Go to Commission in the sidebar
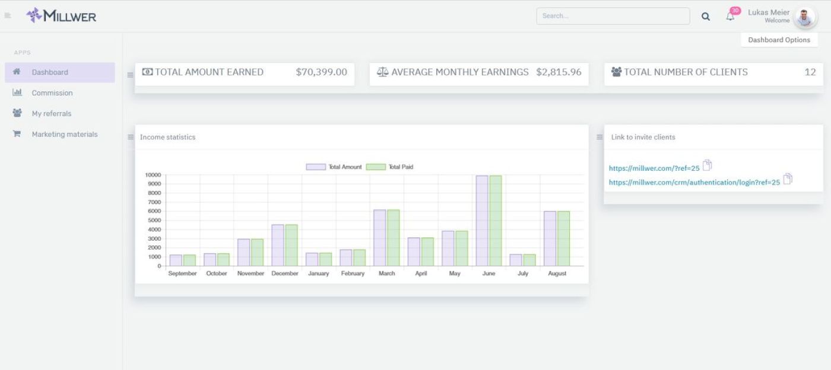Viewport: 831px width, 370px height. [52, 93]
